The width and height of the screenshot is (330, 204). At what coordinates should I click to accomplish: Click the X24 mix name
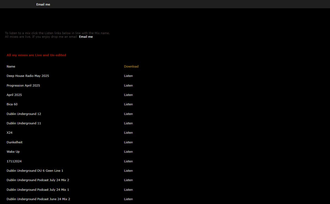(10, 133)
